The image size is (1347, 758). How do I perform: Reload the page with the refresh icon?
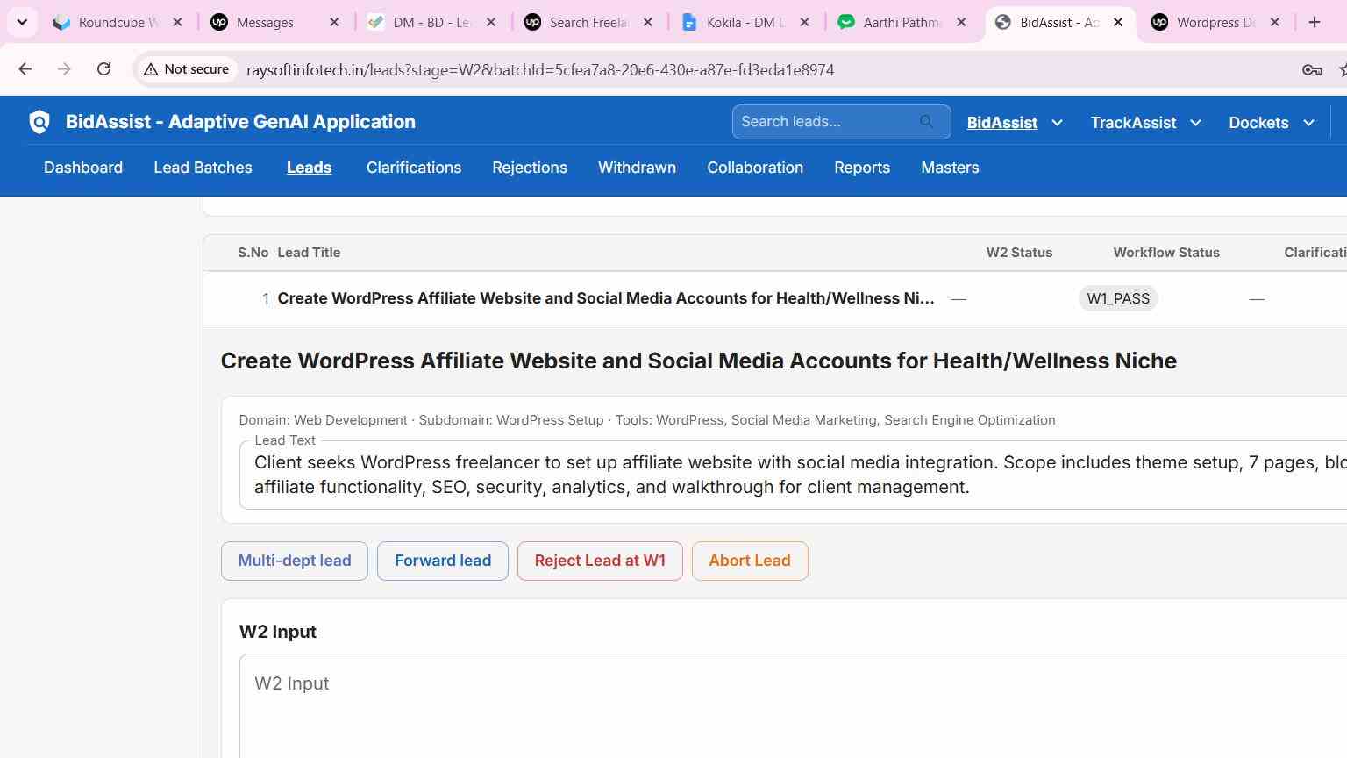point(103,69)
